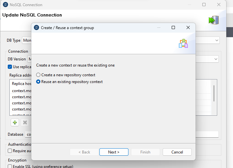Click the NoSQL database arrow banner icon
Viewport: 233px width, 168px height.
(x=213, y=20)
